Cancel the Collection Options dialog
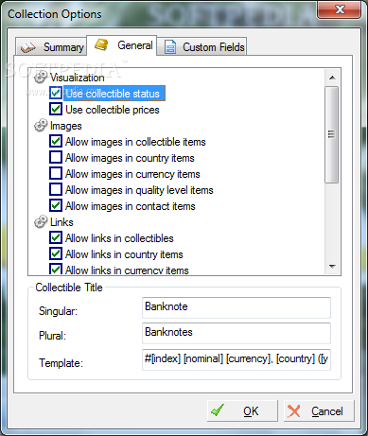The height and width of the screenshot is (436, 368). tap(319, 410)
